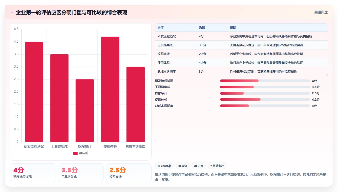Image resolution: width=338 pixels, height=192 pixels.
Task: Click the description beginning 关键连接初步满足
Action: pyautogui.click(x=266, y=45)
